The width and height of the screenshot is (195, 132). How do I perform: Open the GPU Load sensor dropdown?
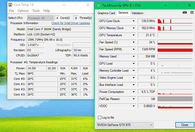134,64
